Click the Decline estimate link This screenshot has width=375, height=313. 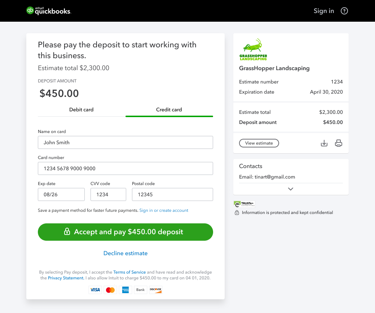coord(125,253)
